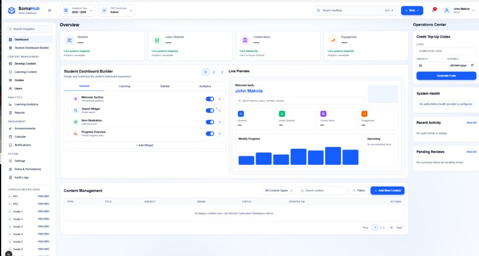The height and width of the screenshot is (256, 479).
Task: Open the New button dropdown
Action: (412, 10)
